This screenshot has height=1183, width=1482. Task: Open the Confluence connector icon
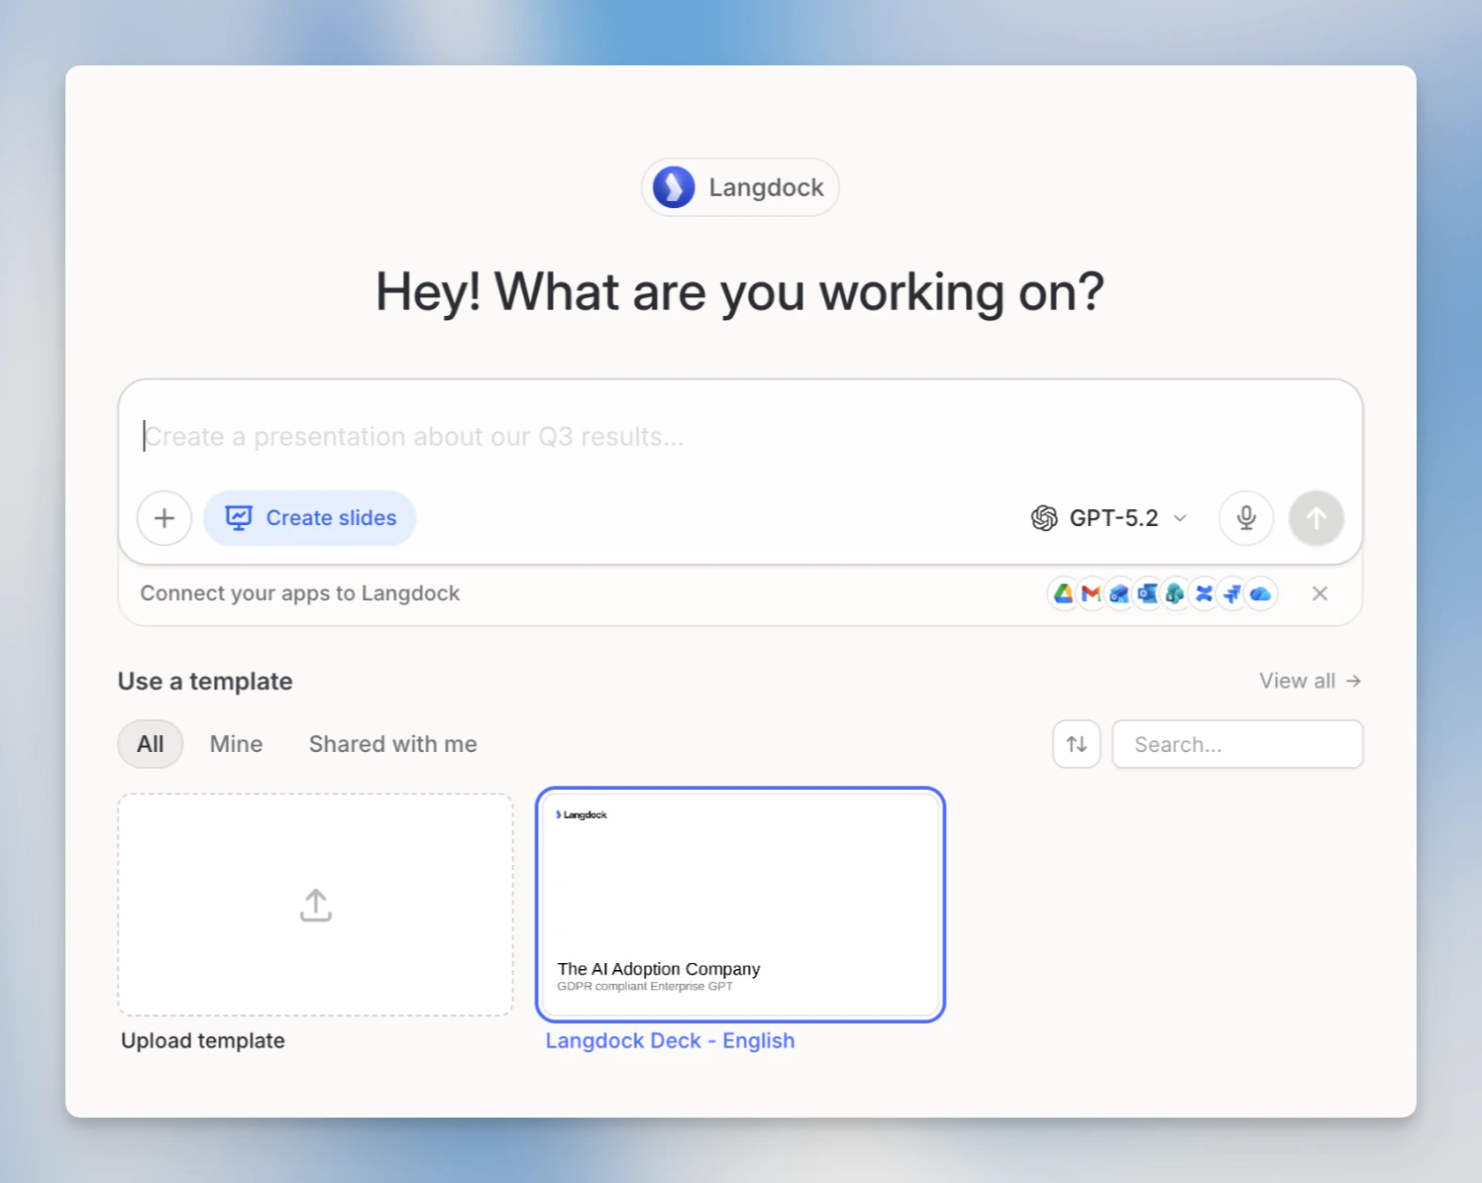(x=1203, y=593)
